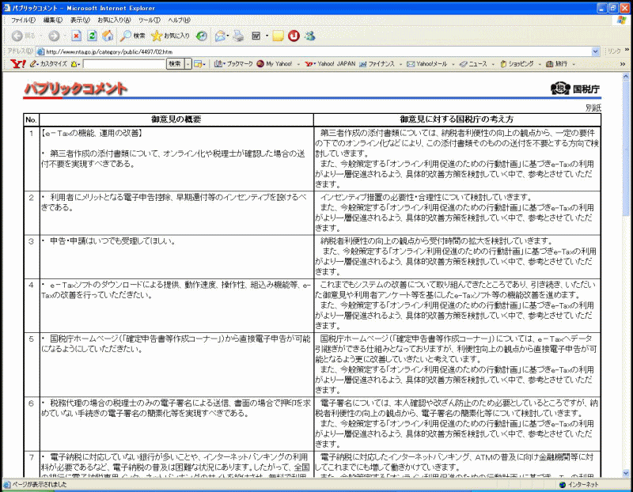This screenshot has width=633, height=492.
Task: Click row 3 text 申告・申請はいつでも受理してほしい
Action: 112,241
